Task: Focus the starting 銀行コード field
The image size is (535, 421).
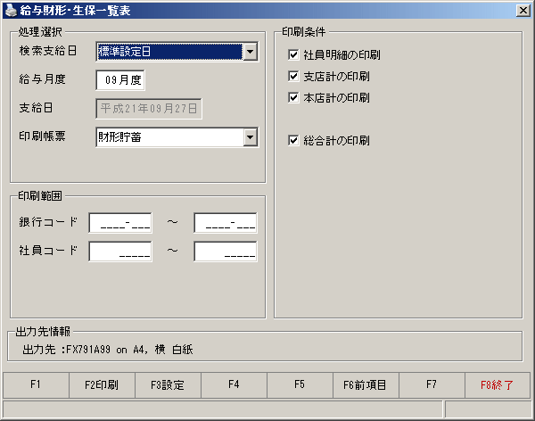Action: pyautogui.click(x=120, y=223)
